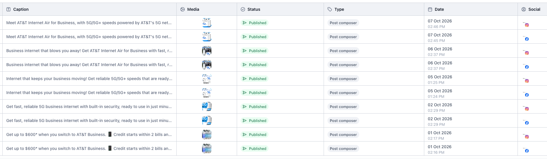Screen dimensions: 547x161
Task: View thumbnail of the 06 Oct Instagram post
Action: (x=207, y=51)
